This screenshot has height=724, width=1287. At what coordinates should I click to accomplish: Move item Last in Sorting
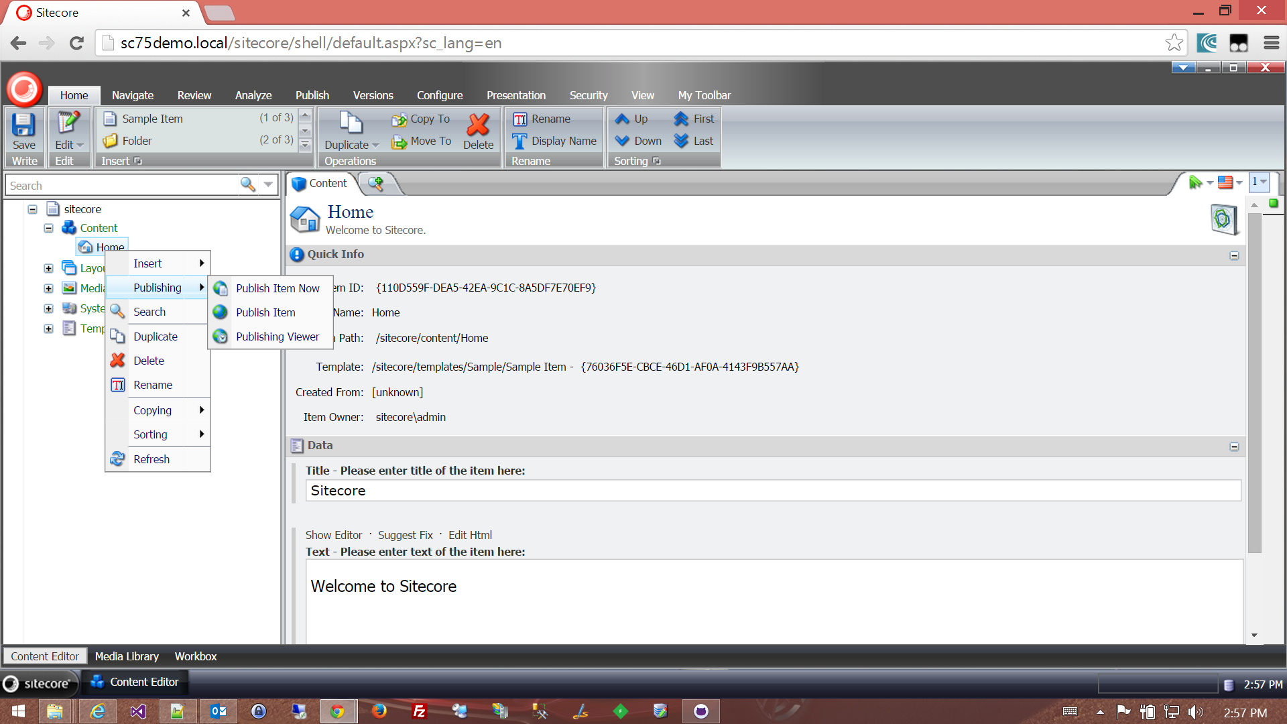(x=694, y=141)
